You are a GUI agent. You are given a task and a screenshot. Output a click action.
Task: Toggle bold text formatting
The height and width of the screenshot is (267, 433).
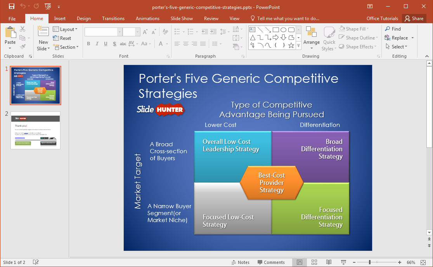[x=88, y=44]
